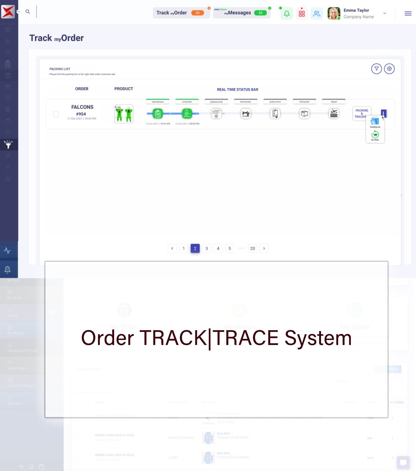Select the Cutting Dept. stage label

187,102
